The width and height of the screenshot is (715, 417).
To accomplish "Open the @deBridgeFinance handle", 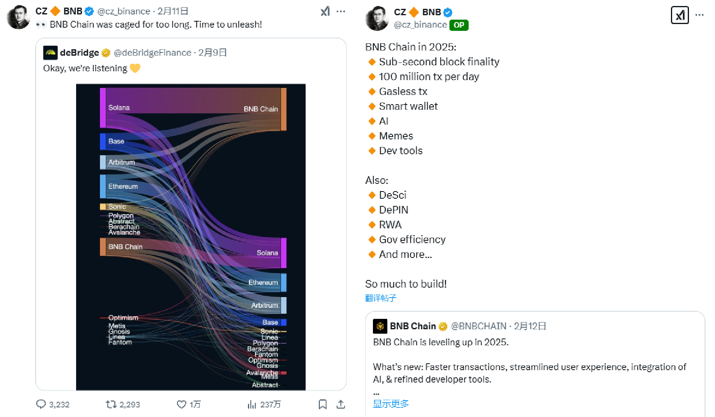I will coord(153,52).
